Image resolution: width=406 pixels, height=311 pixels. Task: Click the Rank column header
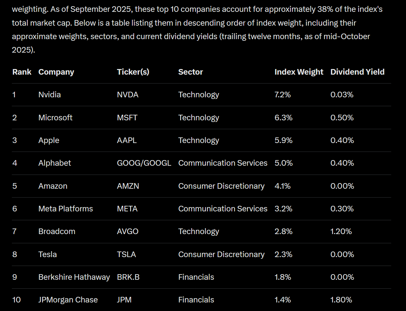(22, 72)
